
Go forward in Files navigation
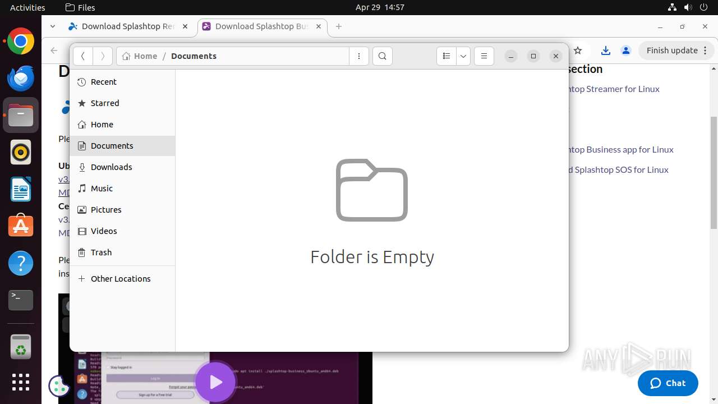pos(102,56)
